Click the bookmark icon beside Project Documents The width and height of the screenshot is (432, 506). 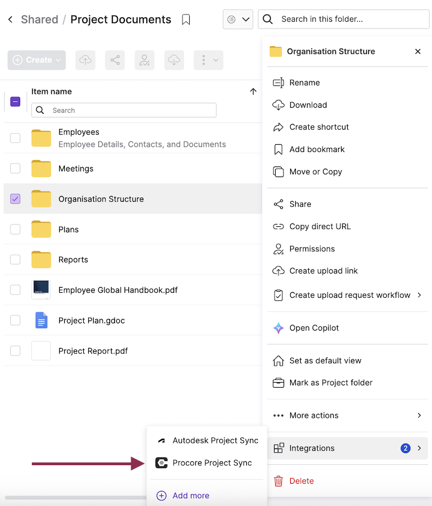[186, 20]
